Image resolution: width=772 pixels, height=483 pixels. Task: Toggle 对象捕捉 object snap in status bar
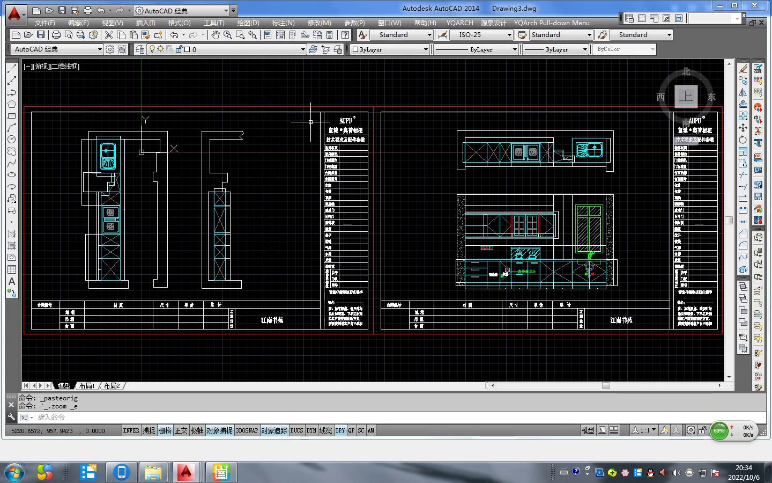coord(219,430)
